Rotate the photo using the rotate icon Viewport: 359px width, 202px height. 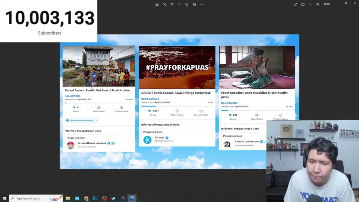pos(164,5)
